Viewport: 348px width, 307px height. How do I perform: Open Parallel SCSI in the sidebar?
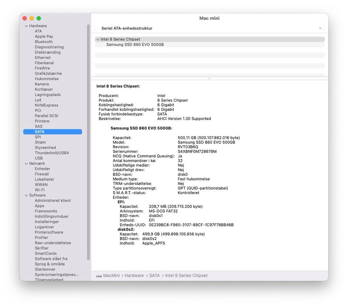coord(46,116)
